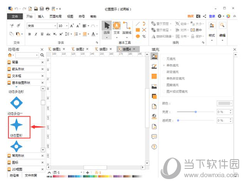This screenshot has width=244, height=184.
Task: Click the cut scissors icon
Action: pyautogui.click(x=12, y=25)
